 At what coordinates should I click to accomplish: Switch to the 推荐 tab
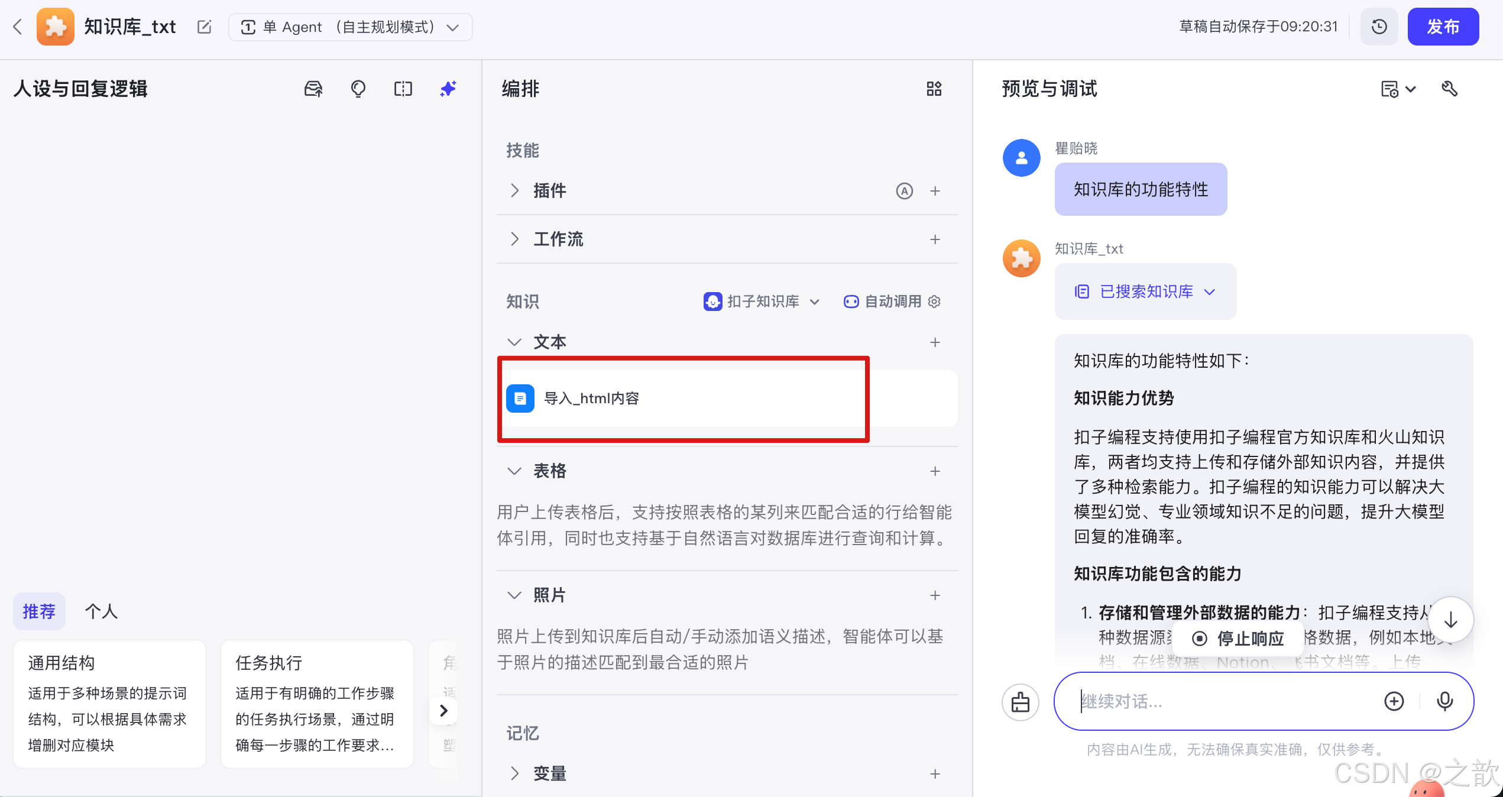(x=39, y=611)
